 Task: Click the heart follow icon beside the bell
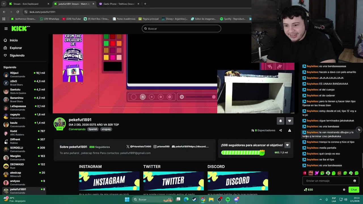pos(290,121)
